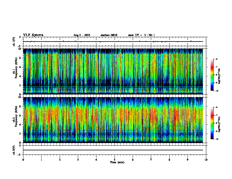Click time axis tick label '5'
This screenshot has height=179, width=232.
115,160
